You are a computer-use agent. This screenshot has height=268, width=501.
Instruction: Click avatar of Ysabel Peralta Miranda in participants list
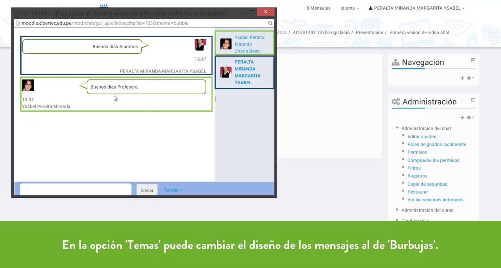pyautogui.click(x=226, y=44)
